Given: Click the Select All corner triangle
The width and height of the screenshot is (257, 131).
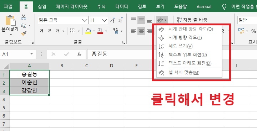Looking at the screenshot, I should [x=6, y=67].
